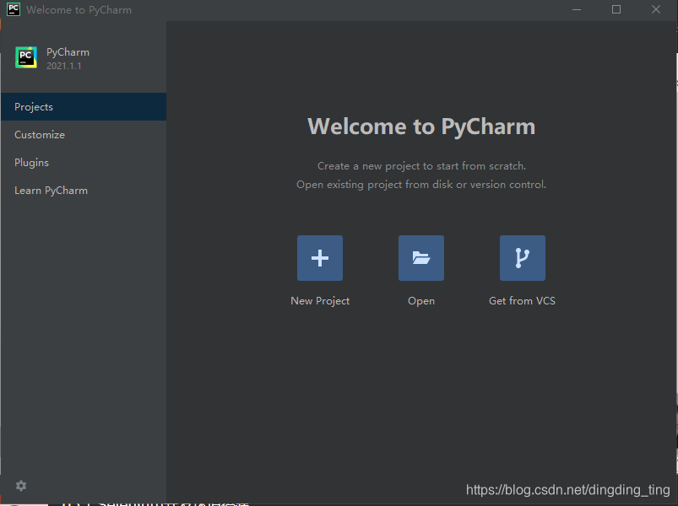Select the Projects tab
Image resolution: width=678 pixels, height=506 pixels.
tap(84, 106)
